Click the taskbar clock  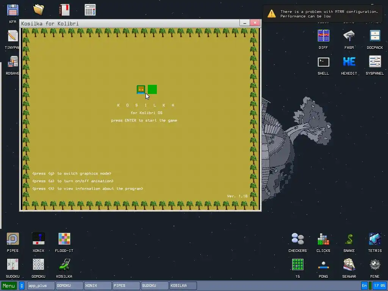[x=380, y=286]
